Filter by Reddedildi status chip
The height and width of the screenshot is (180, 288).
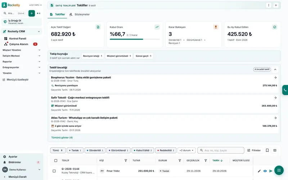click(x=166, y=150)
